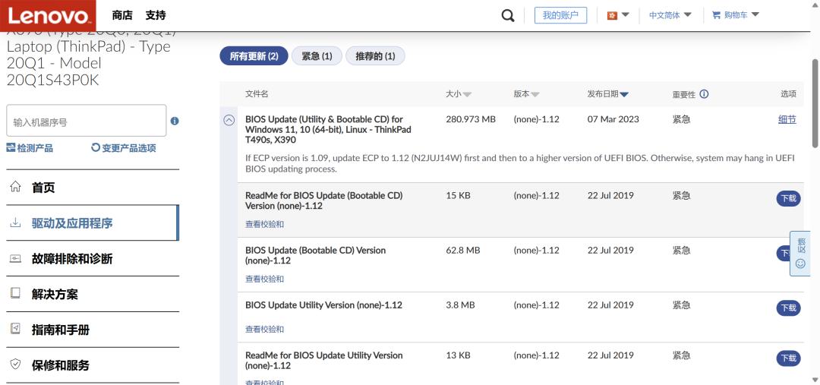
Task: Collapse the BIOS Update row chevron
Action: (x=229, y=120)
